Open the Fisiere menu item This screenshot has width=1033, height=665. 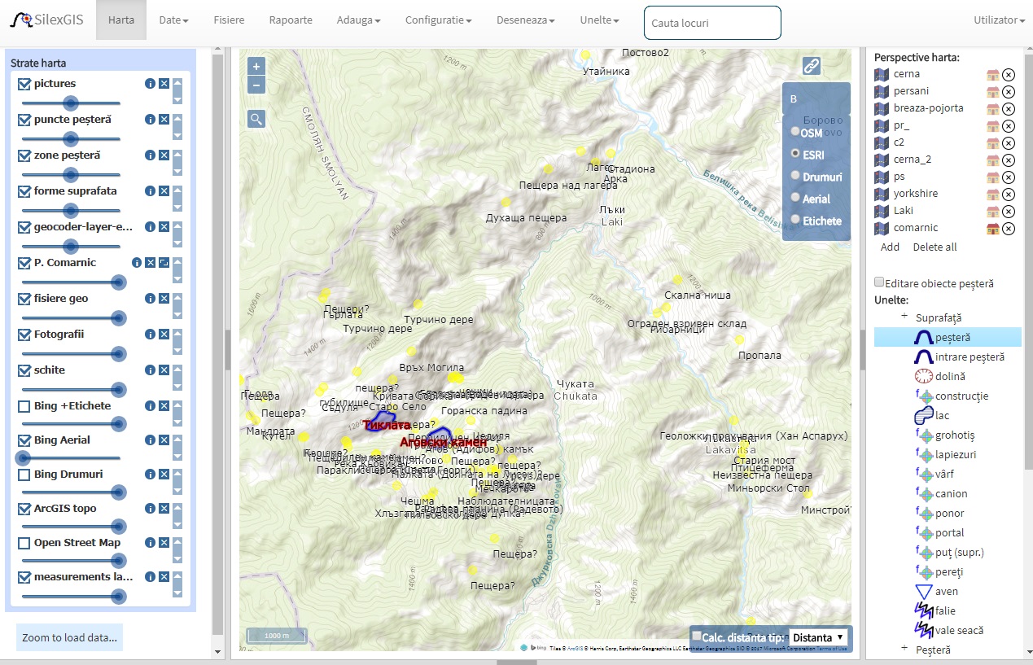pos(229,20)
